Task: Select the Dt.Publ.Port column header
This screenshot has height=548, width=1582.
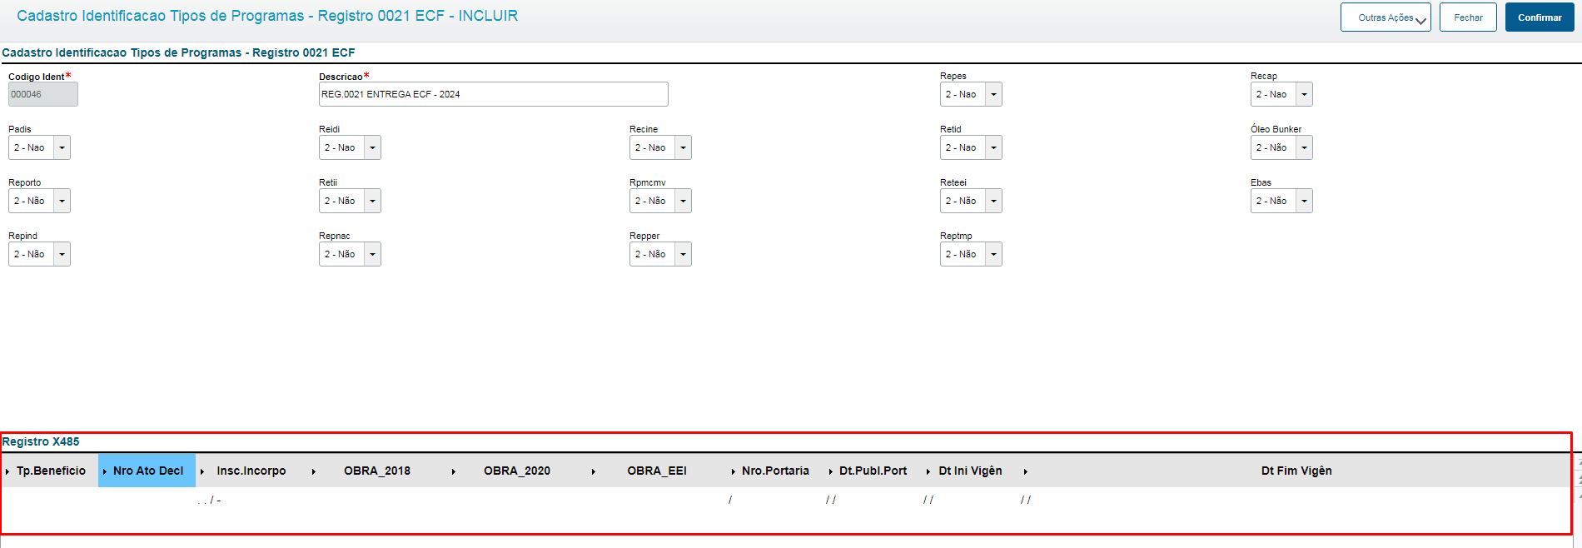Action: pyautogui.click(x=873, y=471)
